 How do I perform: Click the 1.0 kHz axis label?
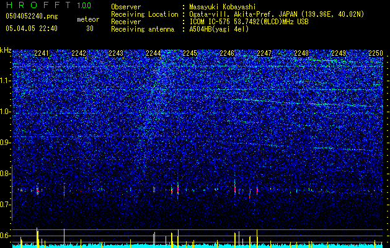coord(6,112)
